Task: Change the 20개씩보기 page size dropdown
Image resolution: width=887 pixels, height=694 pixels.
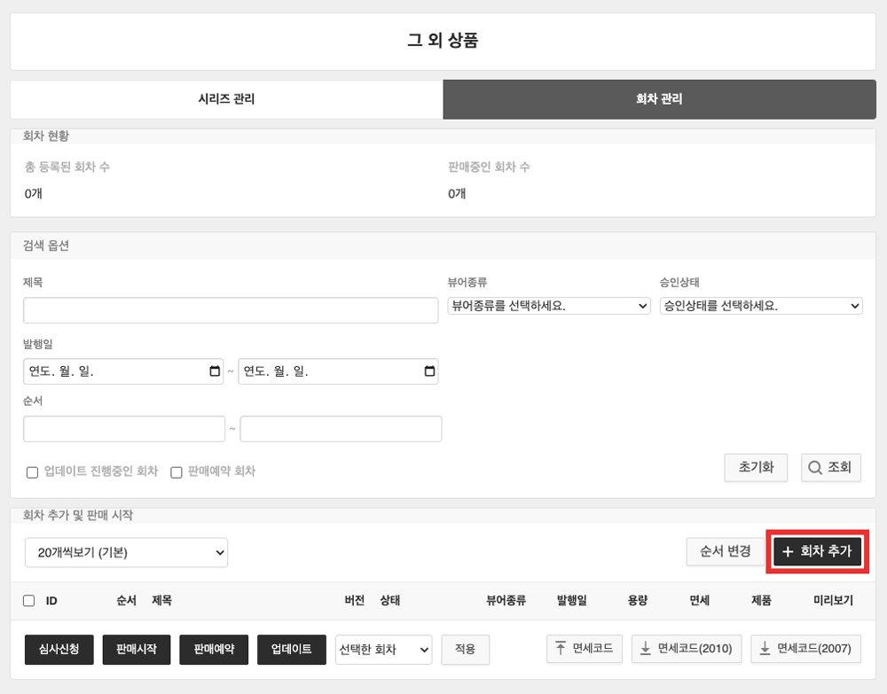Action: coord(126,552)
